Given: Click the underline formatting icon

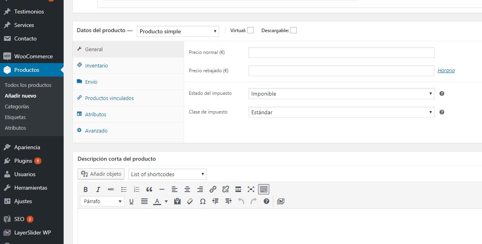Looking at the screenshot, I should click(x=132, y=201).
